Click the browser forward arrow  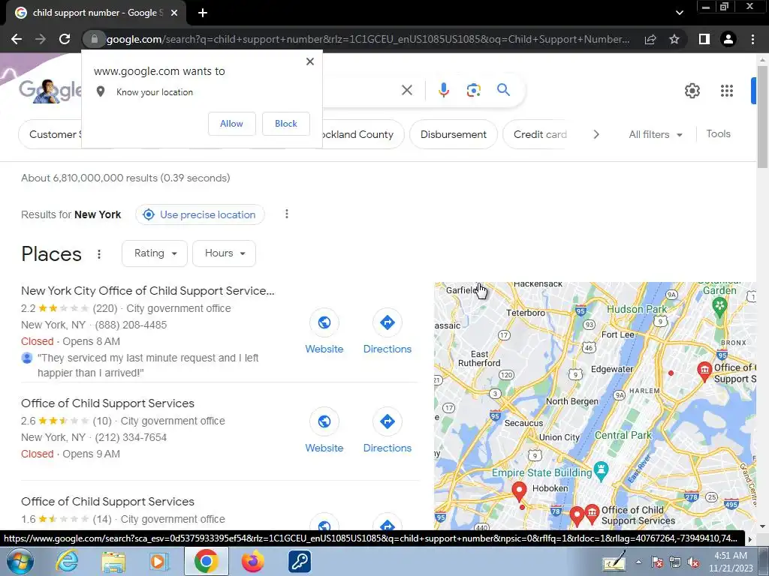point(41,39)
